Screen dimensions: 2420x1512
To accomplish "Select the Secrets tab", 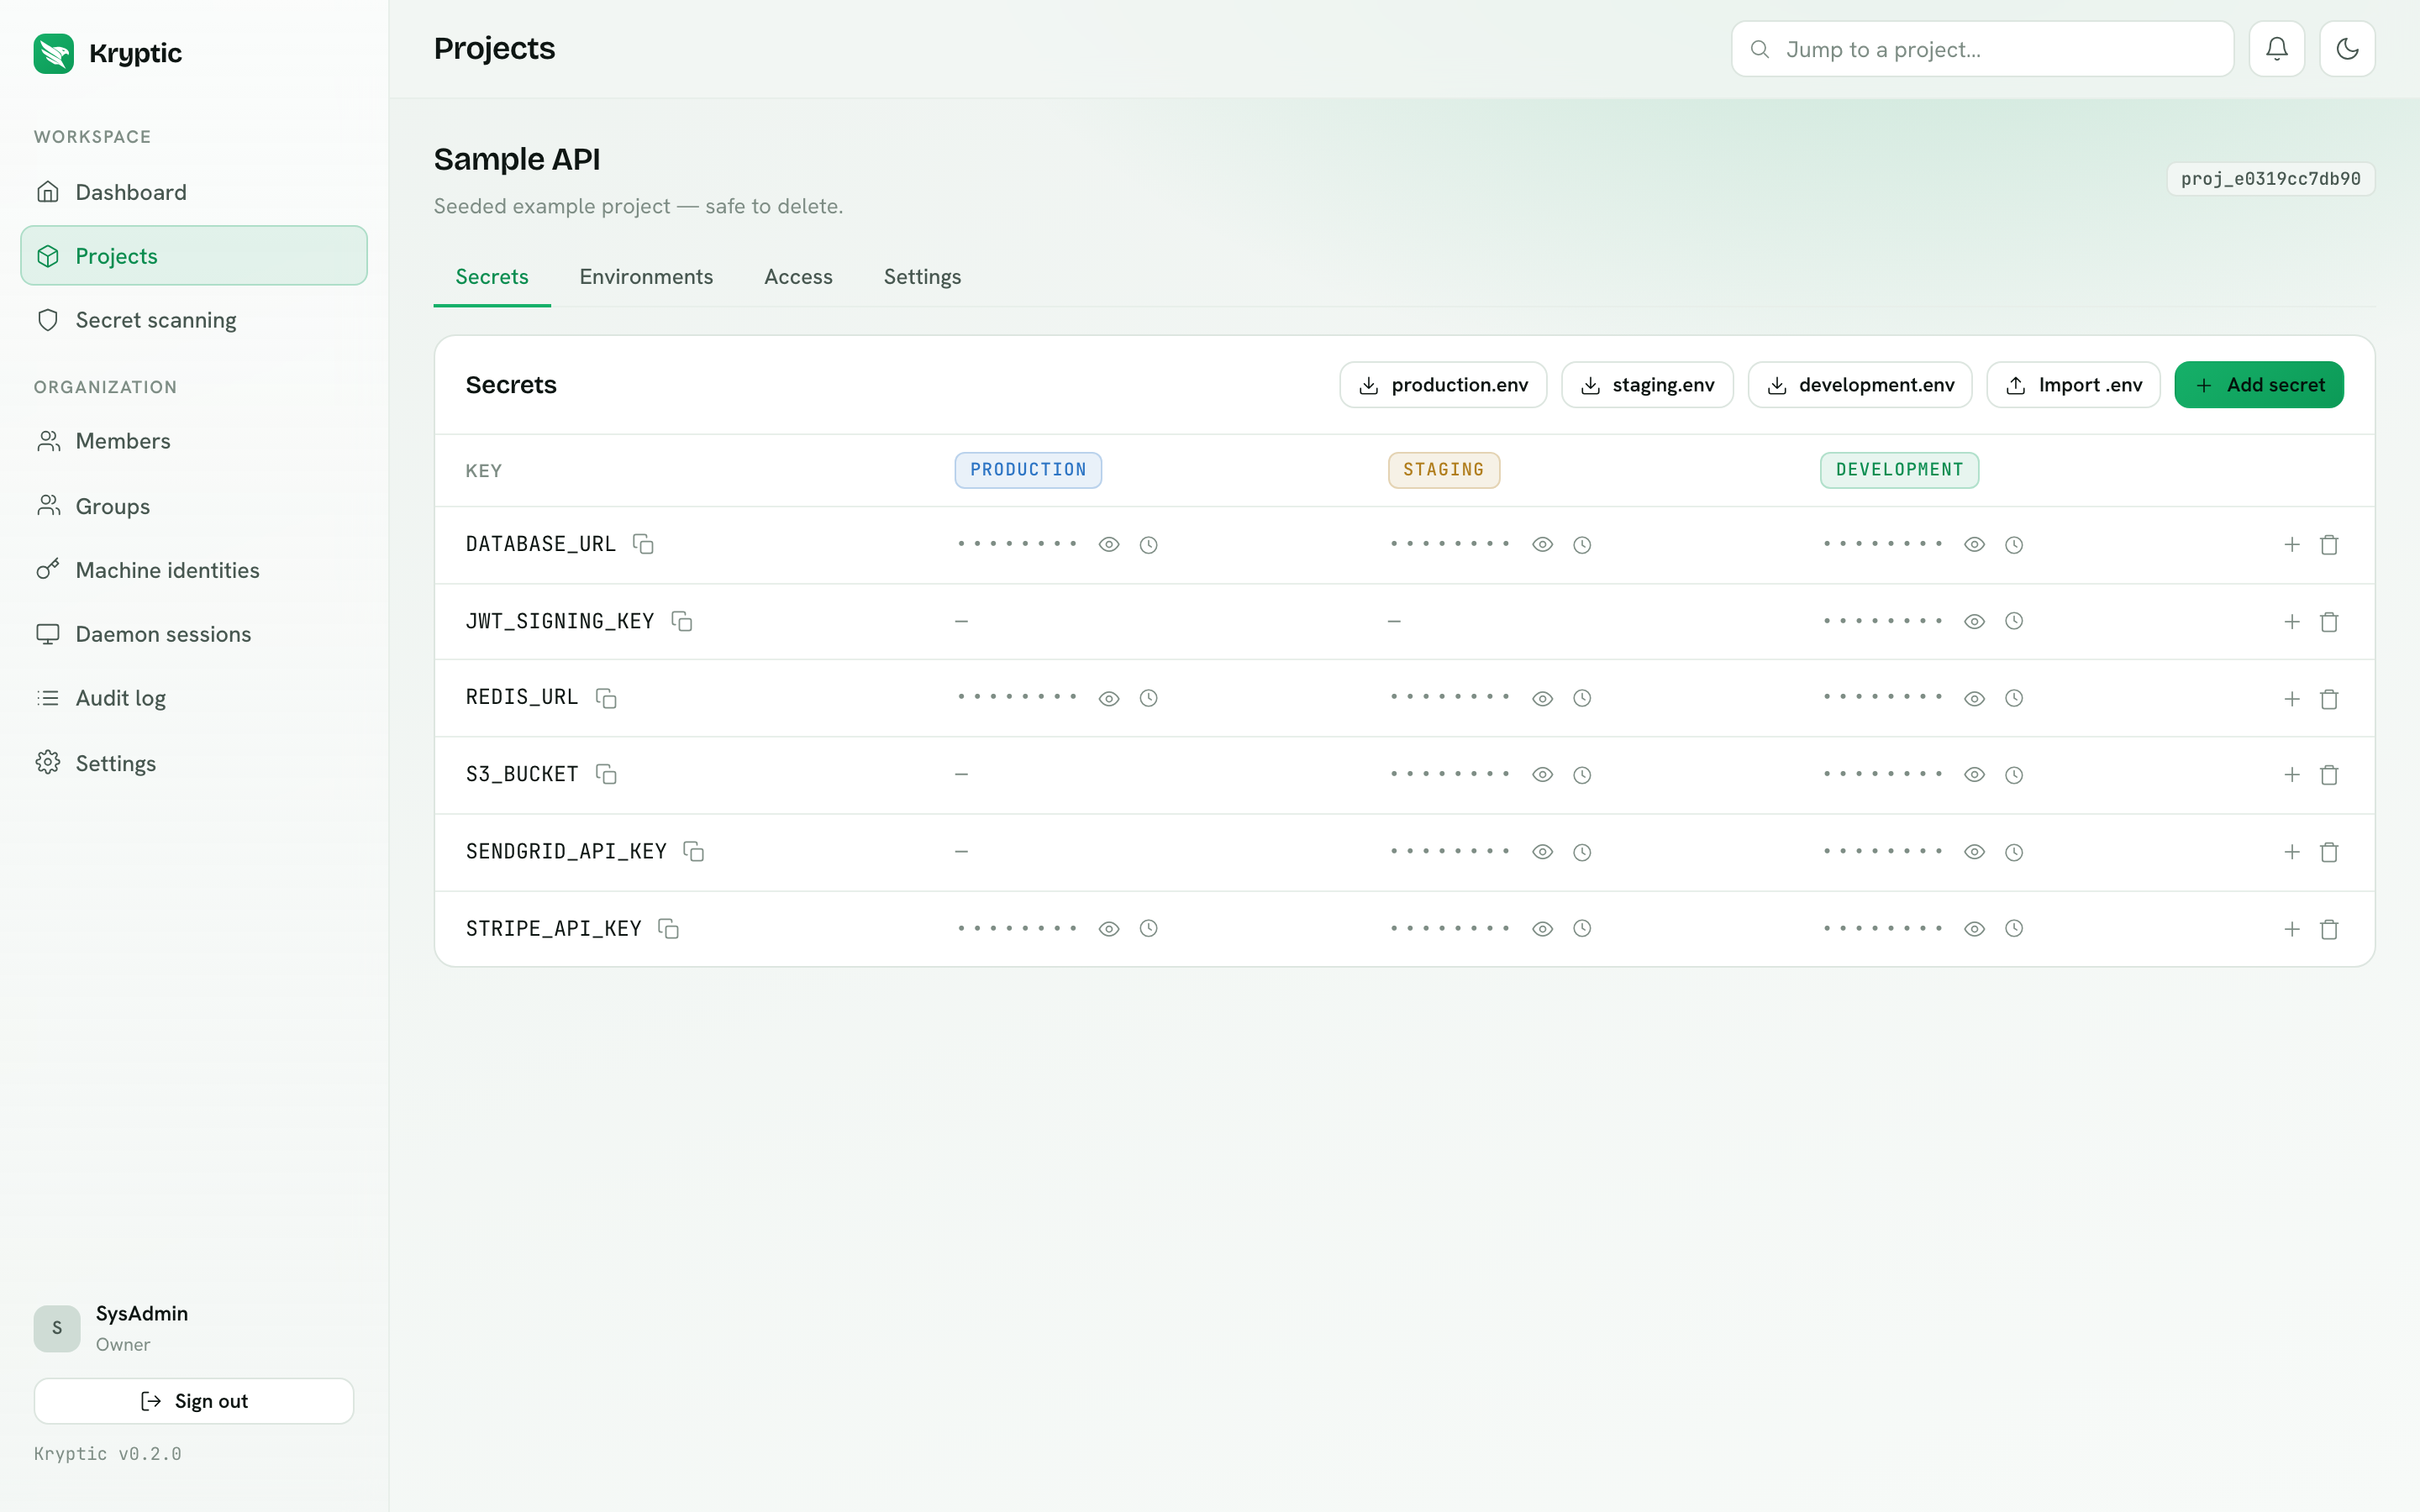I will (492, 277).
